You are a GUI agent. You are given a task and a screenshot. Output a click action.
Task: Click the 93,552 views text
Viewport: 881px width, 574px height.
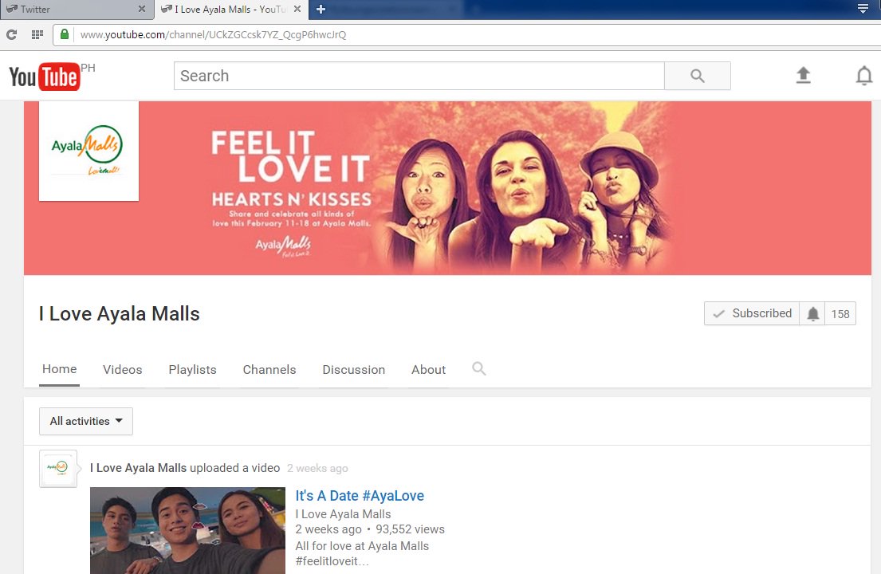tap(410, 529)
